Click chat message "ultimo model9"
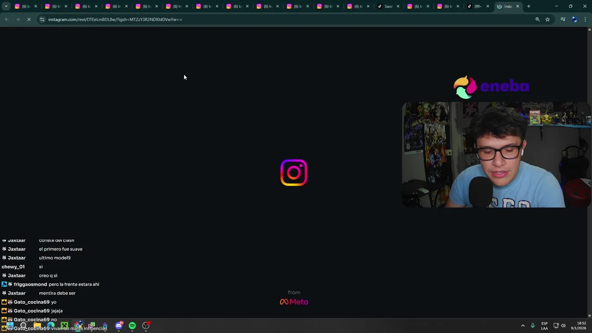 [55, 258]
